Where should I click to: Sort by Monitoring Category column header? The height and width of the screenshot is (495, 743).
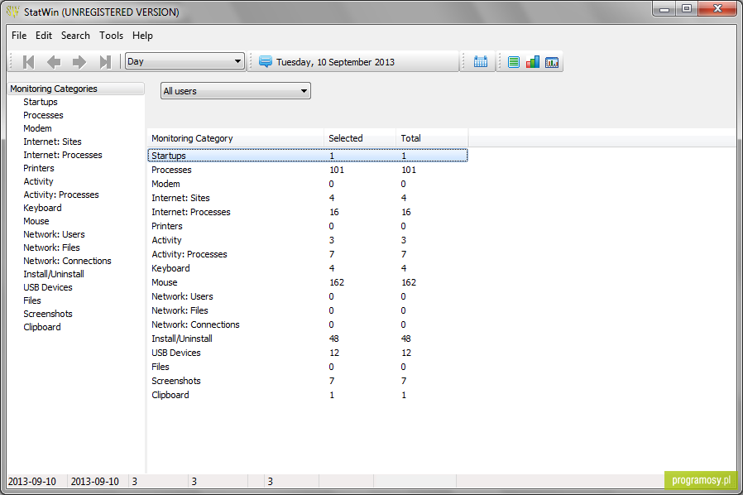pyautogui.click(x=236, y=138)
